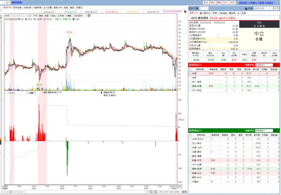Check the 元大 row in sell table
The width and height of the screenshot is (281, 195).
pyautogui.click(x=190, y=164)
